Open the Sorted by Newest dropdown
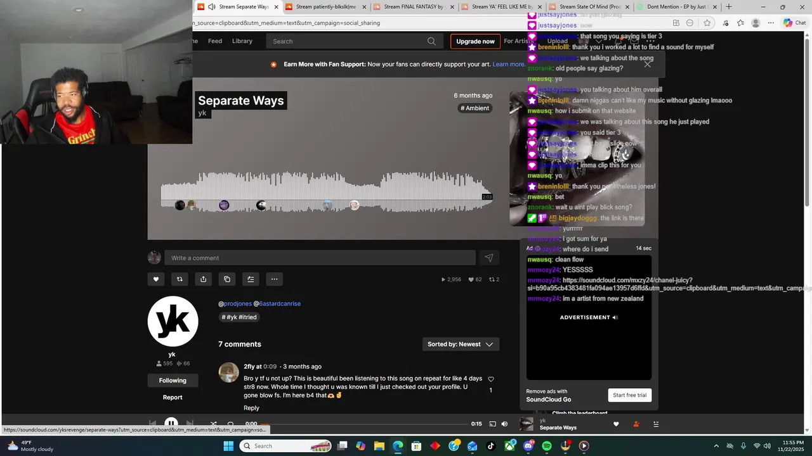812x456 pixels. (x=461, y=344)
